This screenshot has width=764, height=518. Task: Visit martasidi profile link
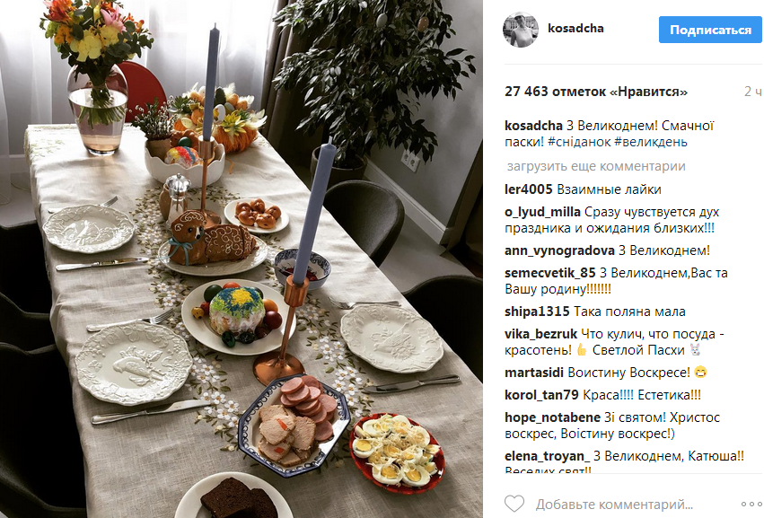534,373
